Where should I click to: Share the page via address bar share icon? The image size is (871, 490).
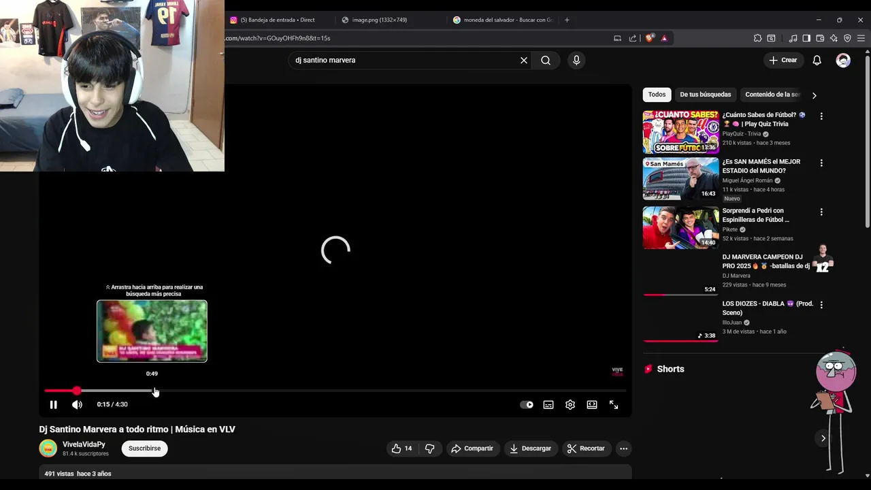[633, 38]
